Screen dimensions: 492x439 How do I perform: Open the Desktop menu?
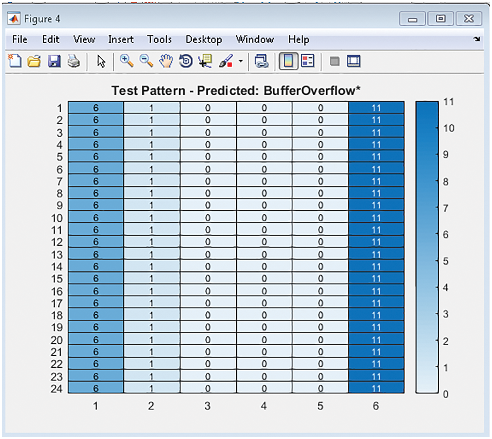pos(203,39)
